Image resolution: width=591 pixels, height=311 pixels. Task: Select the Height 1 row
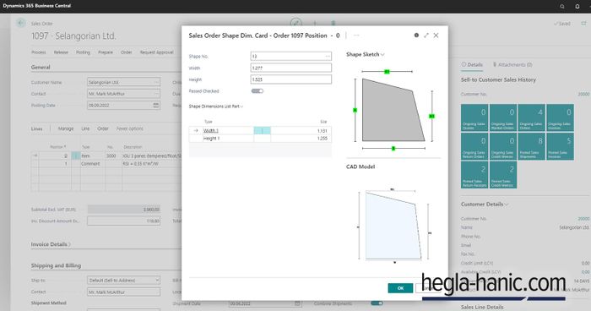tap(260, 139)
